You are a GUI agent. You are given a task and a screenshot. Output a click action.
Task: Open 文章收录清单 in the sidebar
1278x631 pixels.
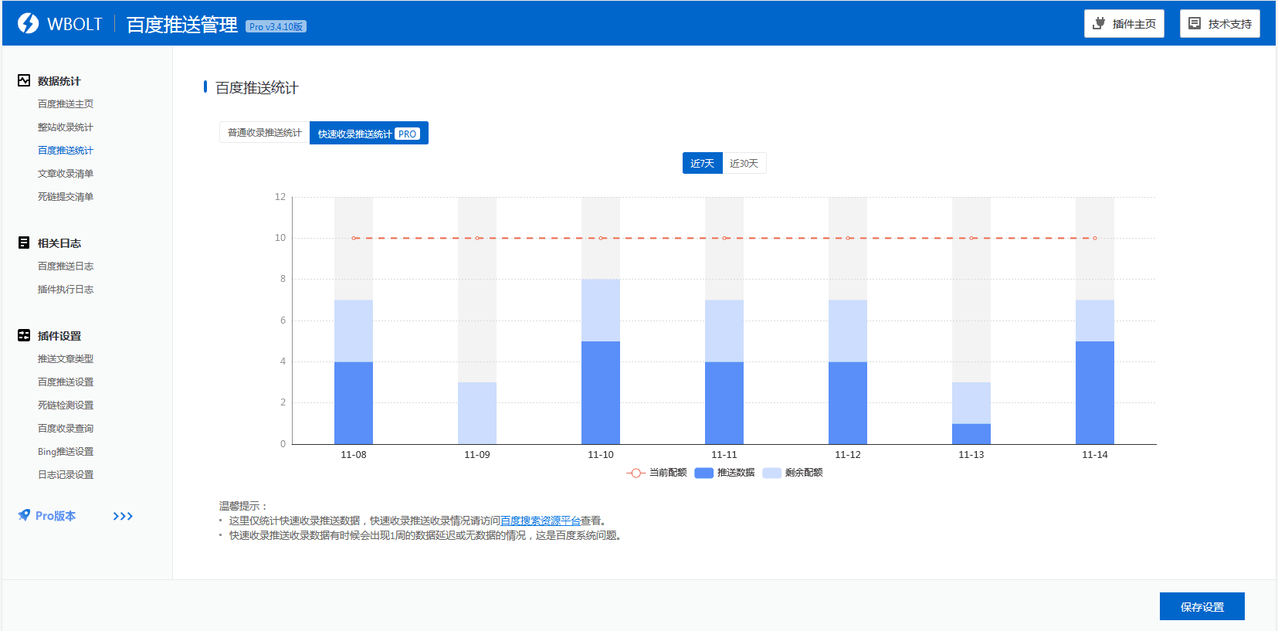66,174
